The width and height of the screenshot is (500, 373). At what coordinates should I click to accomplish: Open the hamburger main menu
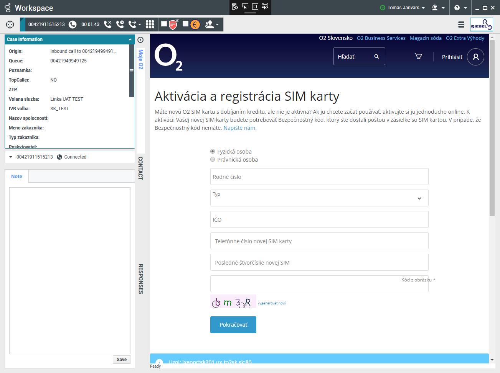tap(461, 25)
